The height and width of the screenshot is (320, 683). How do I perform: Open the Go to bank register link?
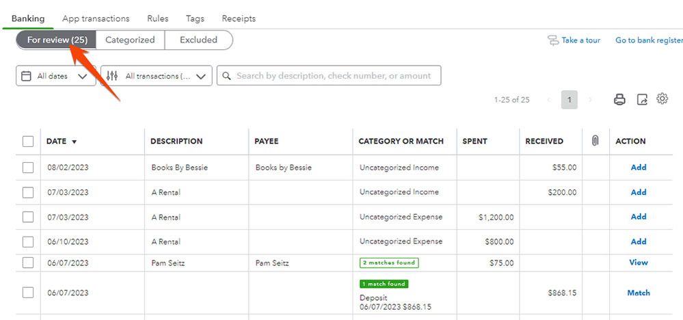click(648, 40)
